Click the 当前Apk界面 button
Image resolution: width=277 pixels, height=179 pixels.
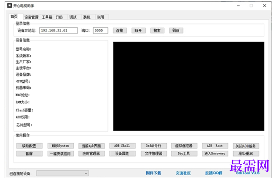coord(91,146)
